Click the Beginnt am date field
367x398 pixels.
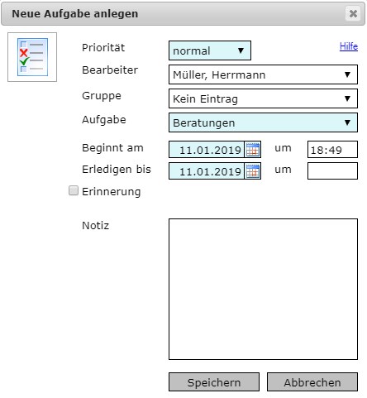(x=207, y=150)
